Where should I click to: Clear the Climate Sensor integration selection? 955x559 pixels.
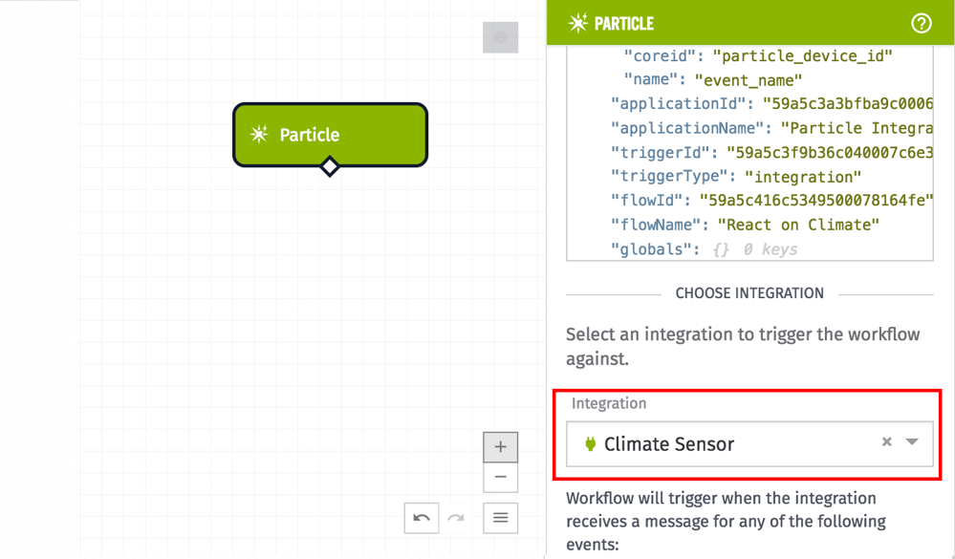coord(886,441)
